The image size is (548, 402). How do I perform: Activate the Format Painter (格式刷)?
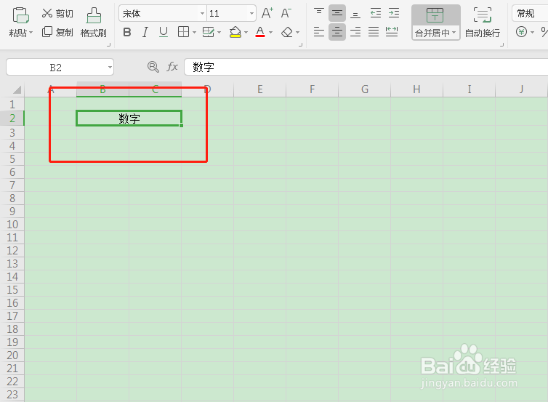[94, 23]
